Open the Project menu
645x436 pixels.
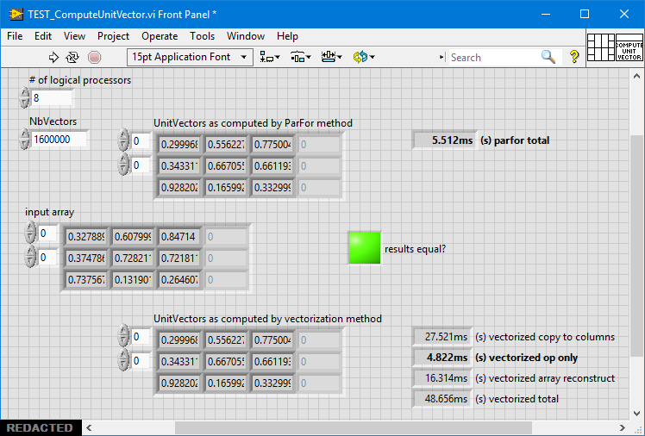[113, 36]
